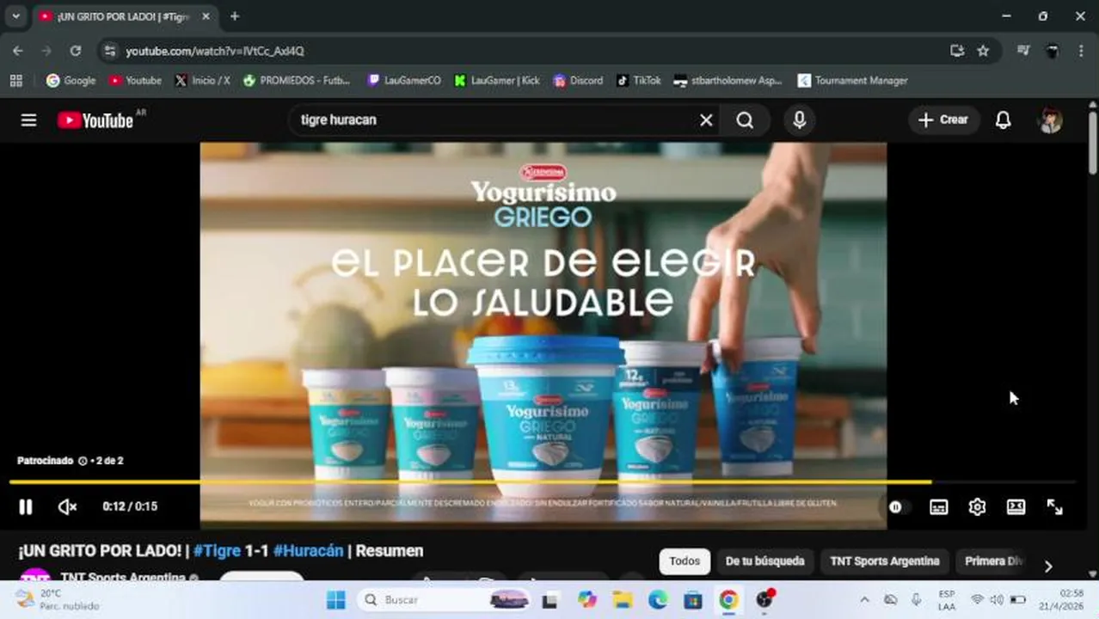Open the account avatar menu
1099x619 pixels.
[x=1050, y=120]
